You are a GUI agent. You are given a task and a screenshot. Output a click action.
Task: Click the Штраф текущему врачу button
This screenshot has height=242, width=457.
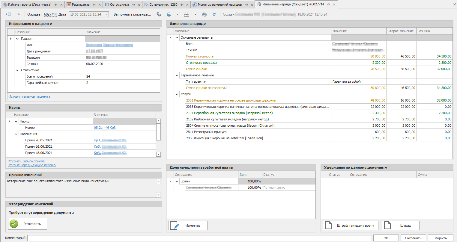[351, 226]
